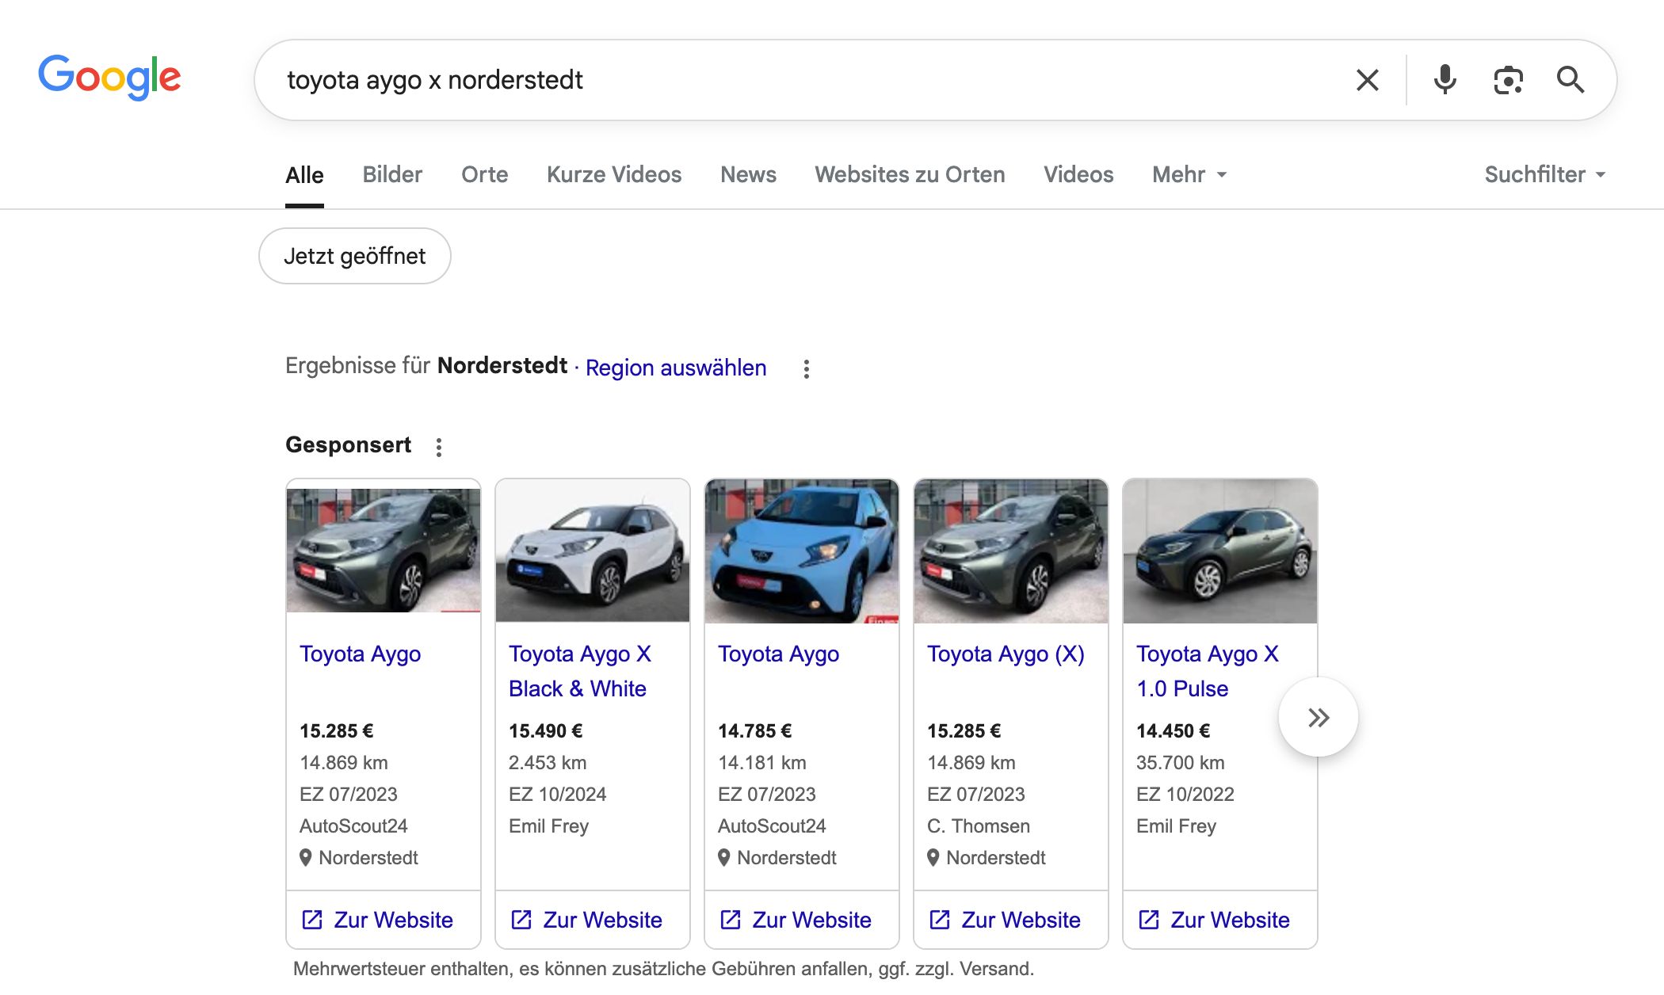Select the News tab
Viewport: 1664px width, 995px height.
748,174
